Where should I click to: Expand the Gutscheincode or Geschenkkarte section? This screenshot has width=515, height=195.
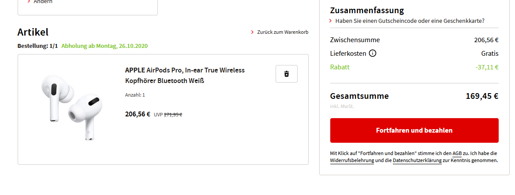(410, 21)
